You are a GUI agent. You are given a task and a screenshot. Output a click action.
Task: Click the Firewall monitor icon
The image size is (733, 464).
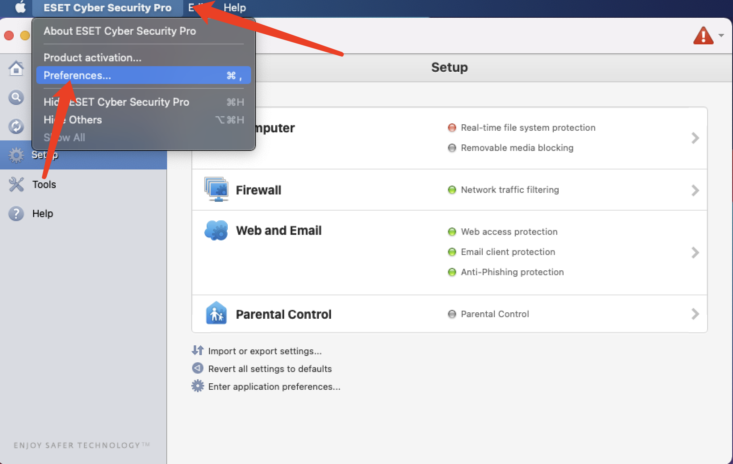point(216,189)
